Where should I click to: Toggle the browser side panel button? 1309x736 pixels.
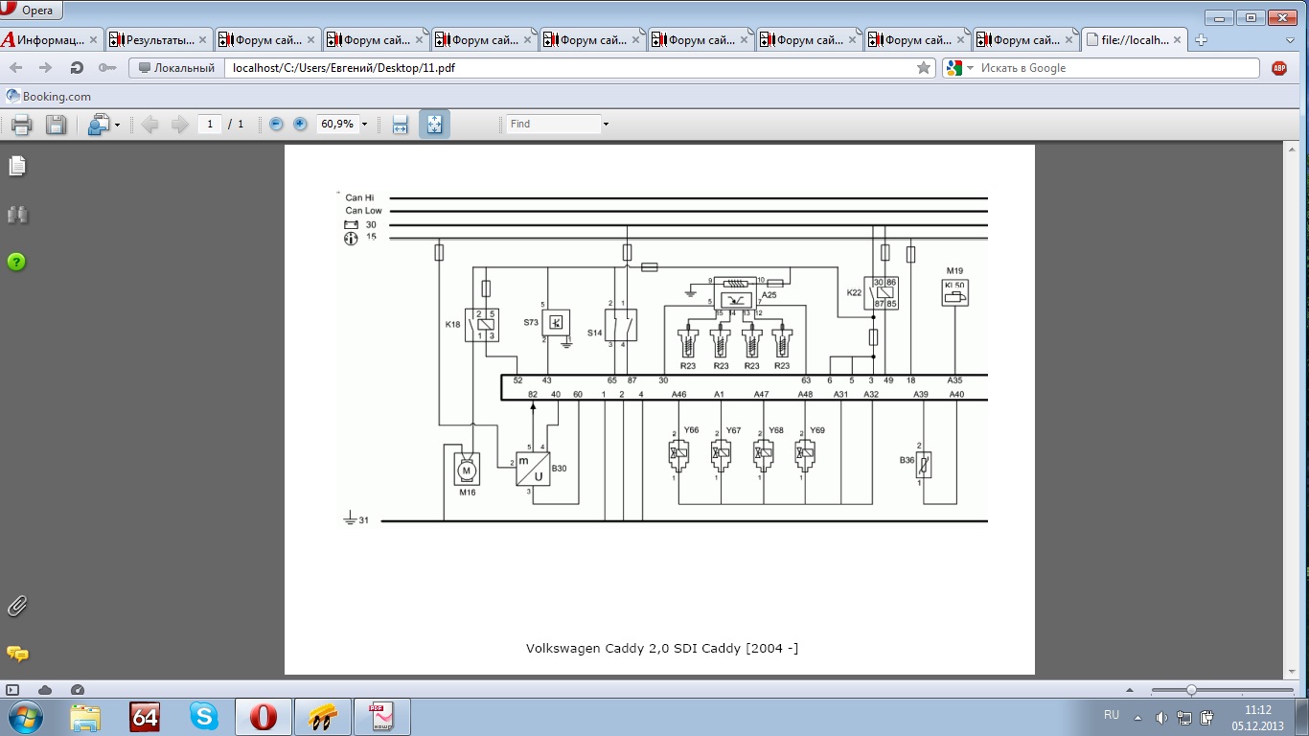click(x=12, y=690)
